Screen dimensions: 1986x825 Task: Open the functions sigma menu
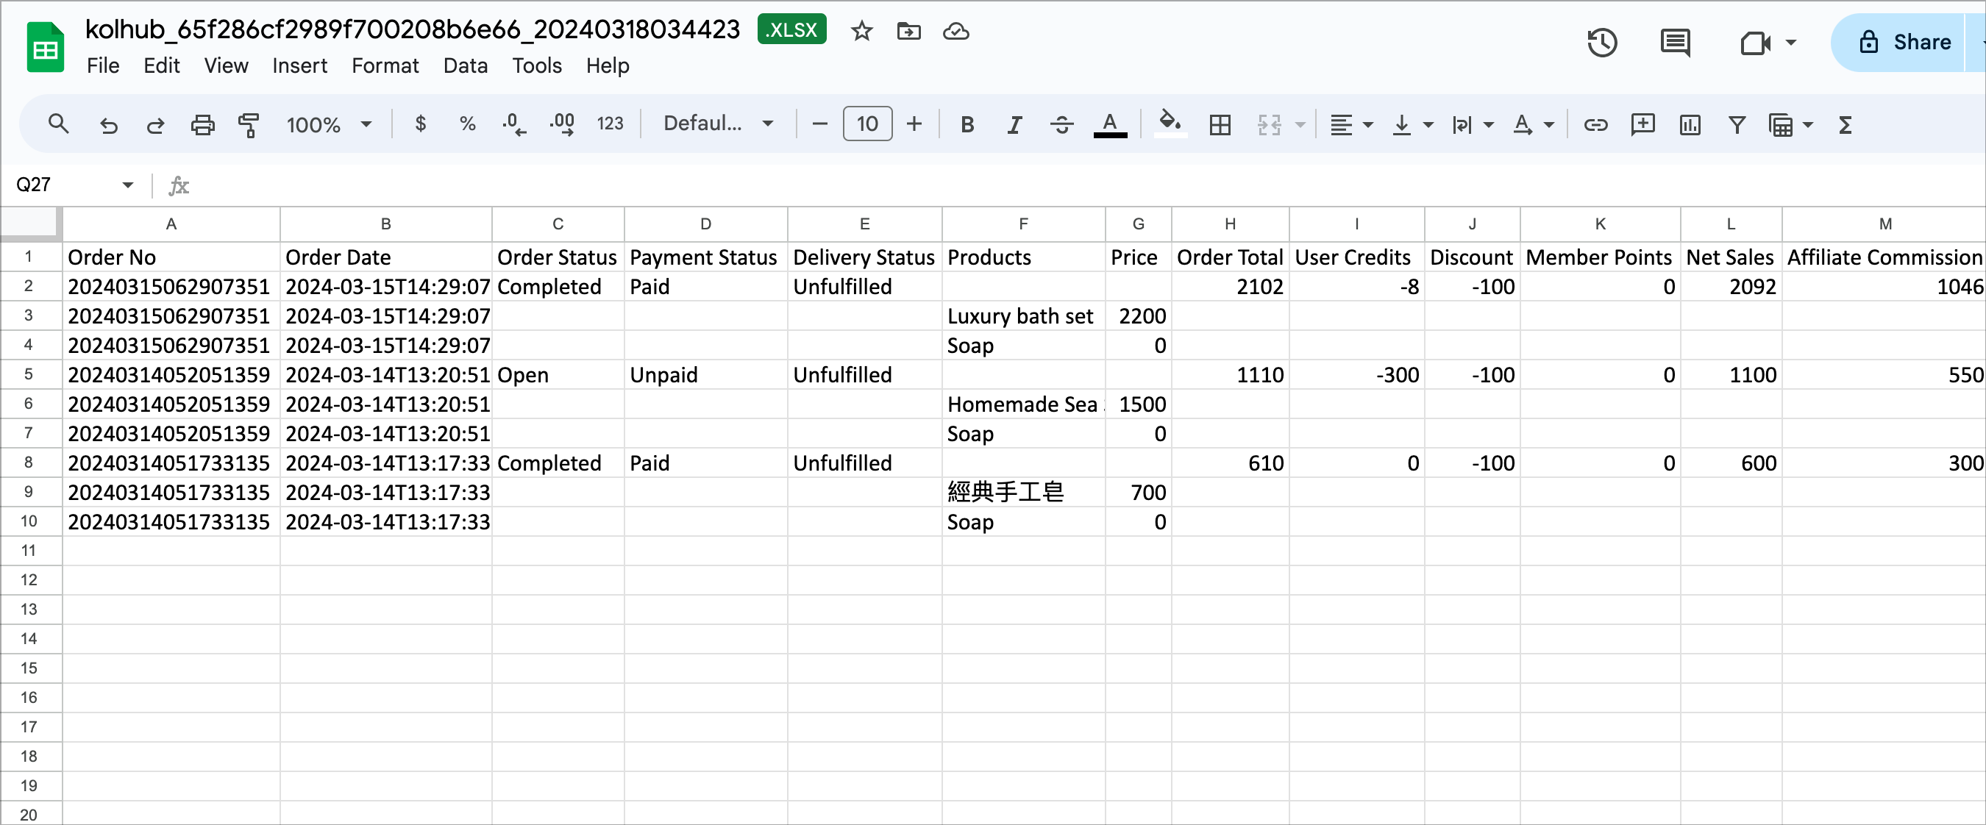coord(1845,124)
